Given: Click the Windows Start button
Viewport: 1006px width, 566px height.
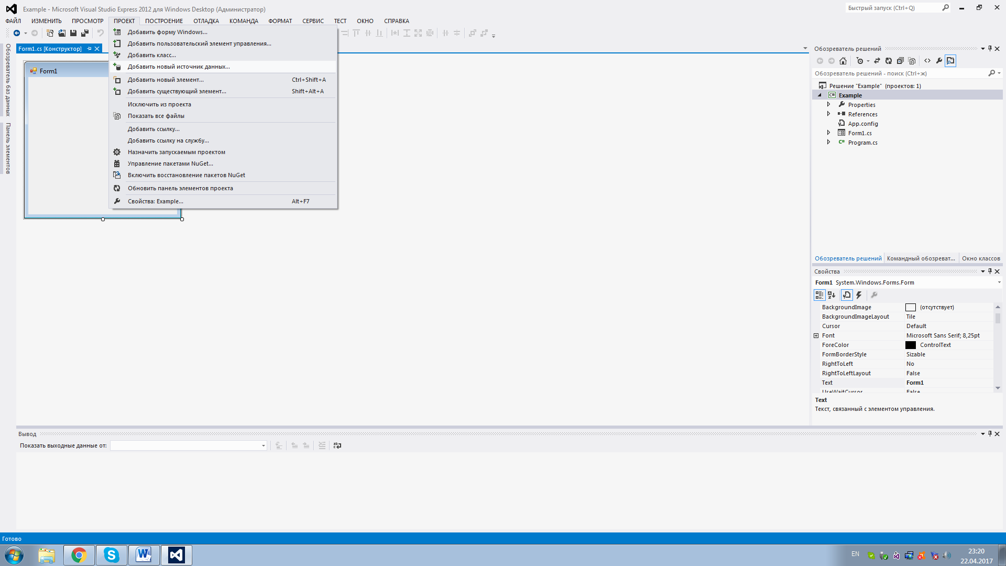Looking at the screenshot, I should point(14,555).
